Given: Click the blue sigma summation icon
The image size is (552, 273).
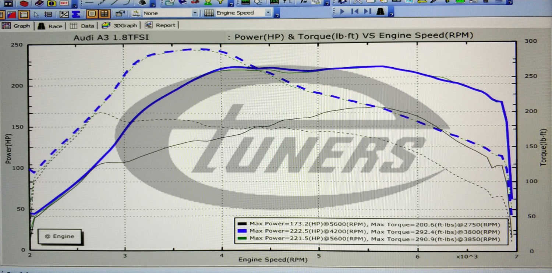Looking at the screenshot, I should click(x=76, y=14).
